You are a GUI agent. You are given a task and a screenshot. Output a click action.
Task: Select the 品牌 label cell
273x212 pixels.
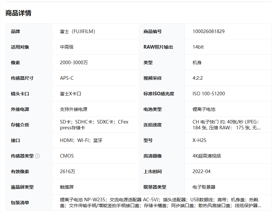pos(15,31)
